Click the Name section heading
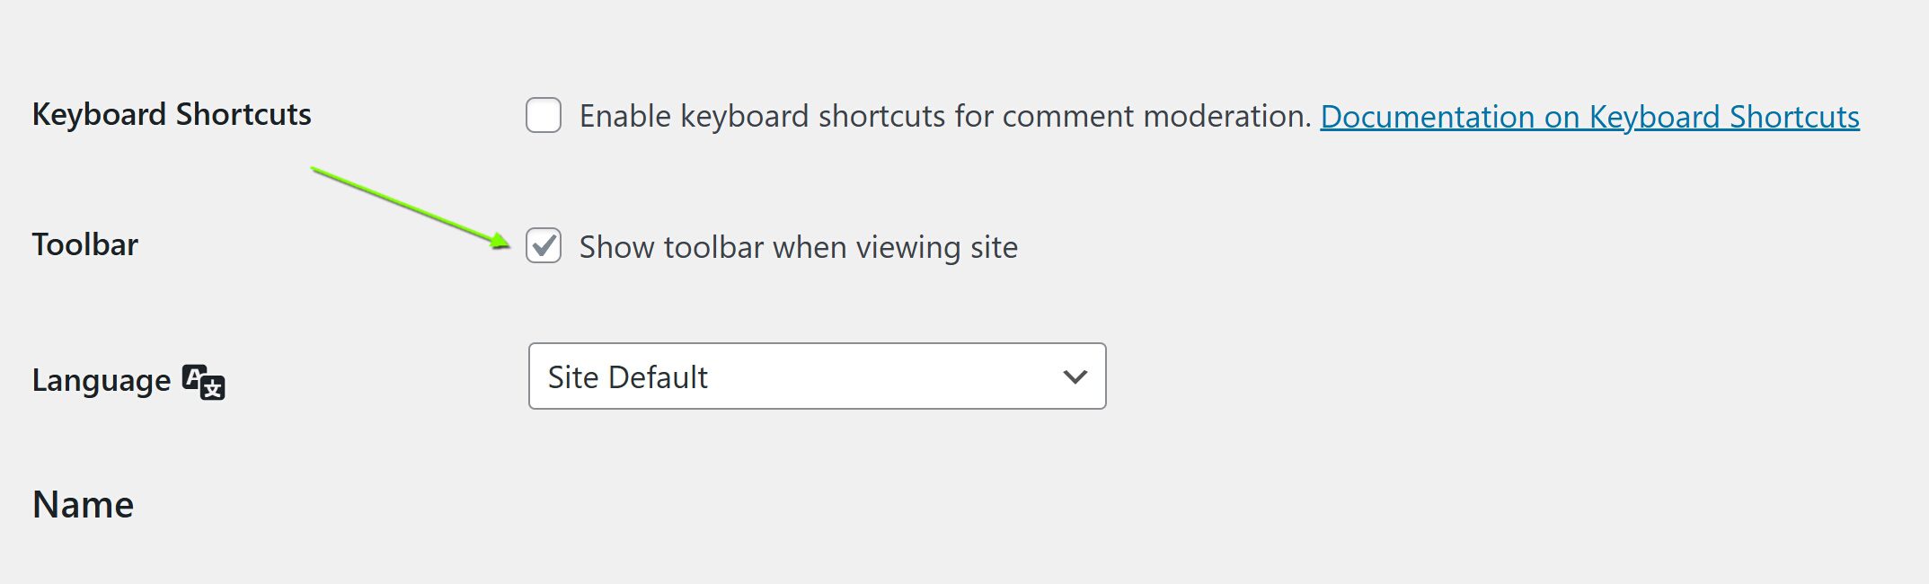Viewport: 1929px width, 584px height. (84, 504)
